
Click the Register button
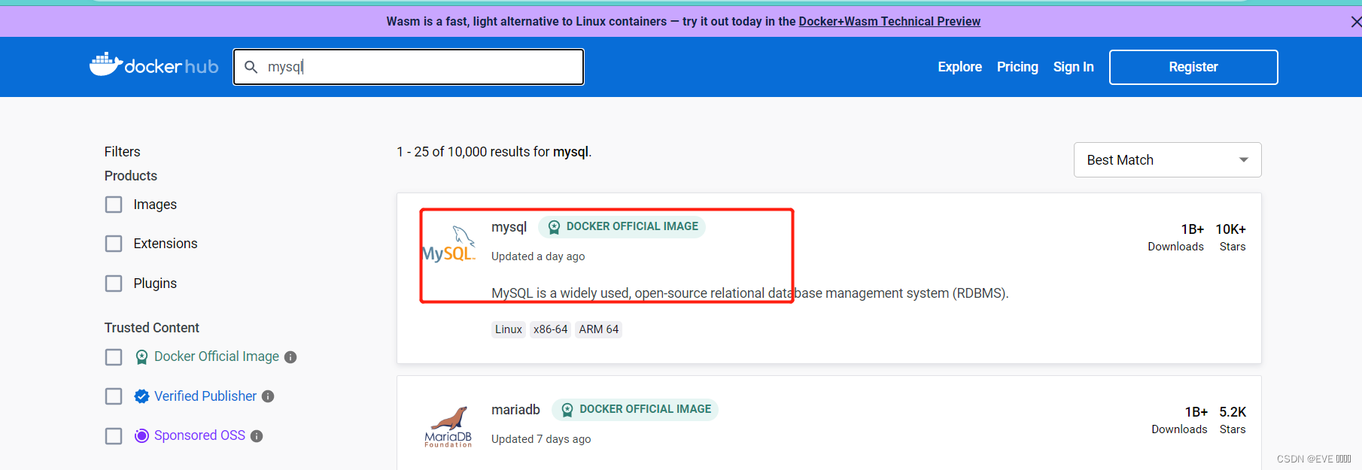tap(1193, 67)
